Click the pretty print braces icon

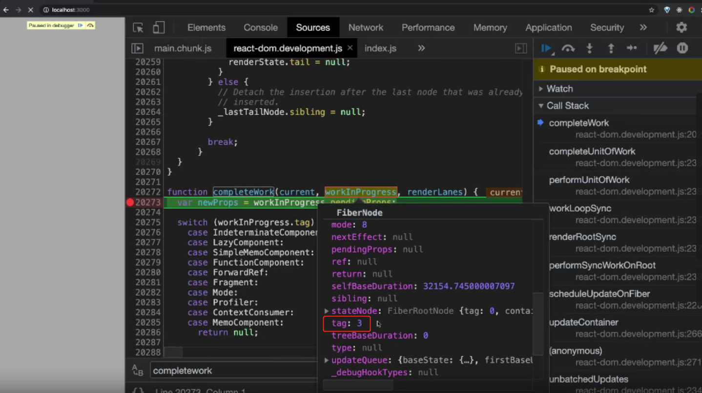[x=138, y=390]
